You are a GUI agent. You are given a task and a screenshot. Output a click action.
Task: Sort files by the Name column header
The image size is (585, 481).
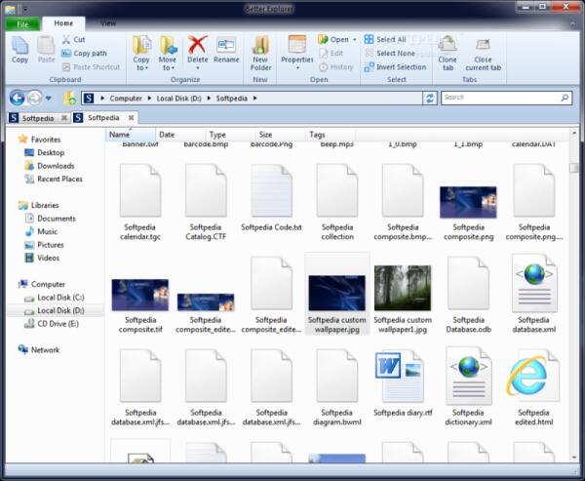(x=120, y=135)
